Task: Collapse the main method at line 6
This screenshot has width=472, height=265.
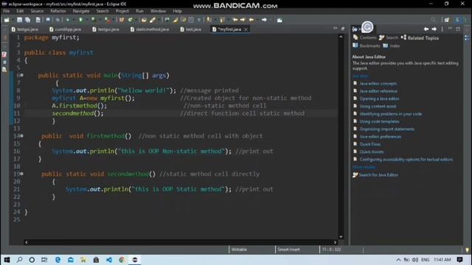Action: (21, 75)
